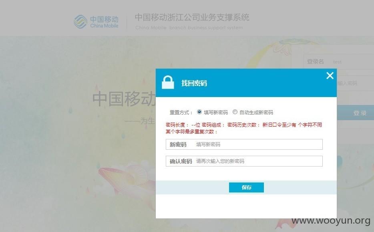
Task: Focus the 确认密码 input field
Action: 244,161
